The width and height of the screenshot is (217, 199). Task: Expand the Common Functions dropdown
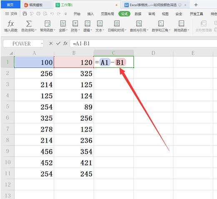pos(47,30)
